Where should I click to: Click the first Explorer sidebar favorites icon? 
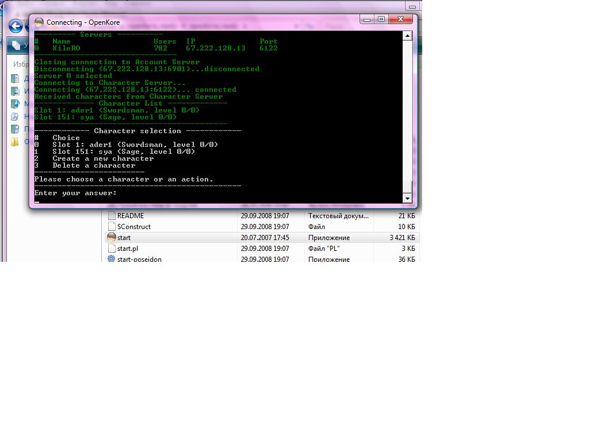[x=15, y=78]
